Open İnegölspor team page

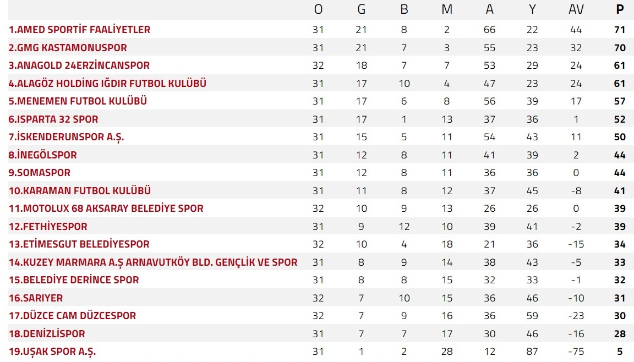click(43, 155)
